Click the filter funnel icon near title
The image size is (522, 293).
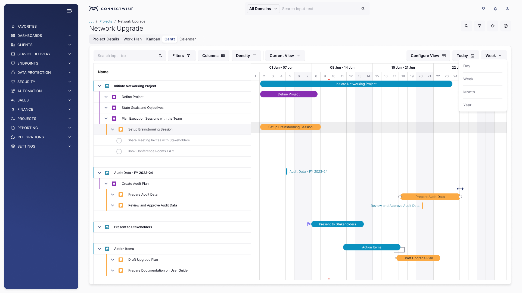(480, 26)
